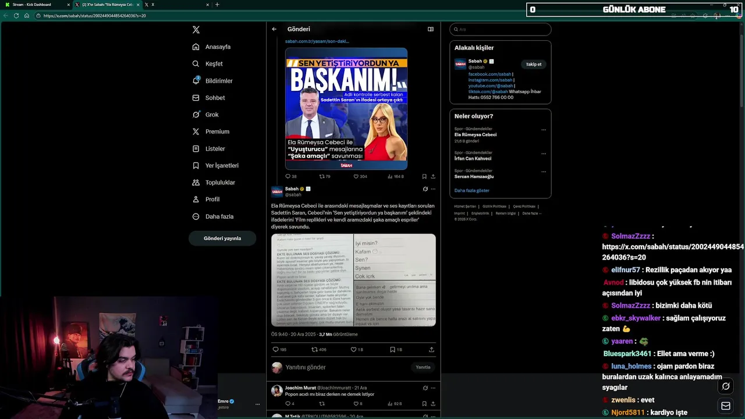
Task: Open the X logo home icon
Action: [x=196, y=30]
